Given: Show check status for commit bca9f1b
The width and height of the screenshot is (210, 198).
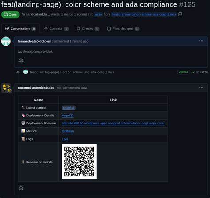Looking at the screenshot, I should point(193,72).
